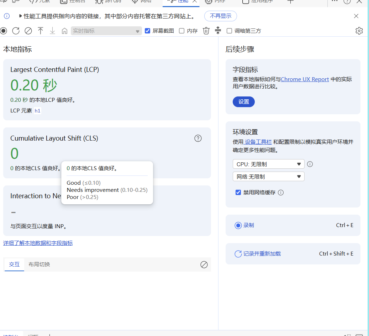Expand the 实时指标 dropdown
The width and height of the screenshot is (369, 336).
click(x=106, y=31)
